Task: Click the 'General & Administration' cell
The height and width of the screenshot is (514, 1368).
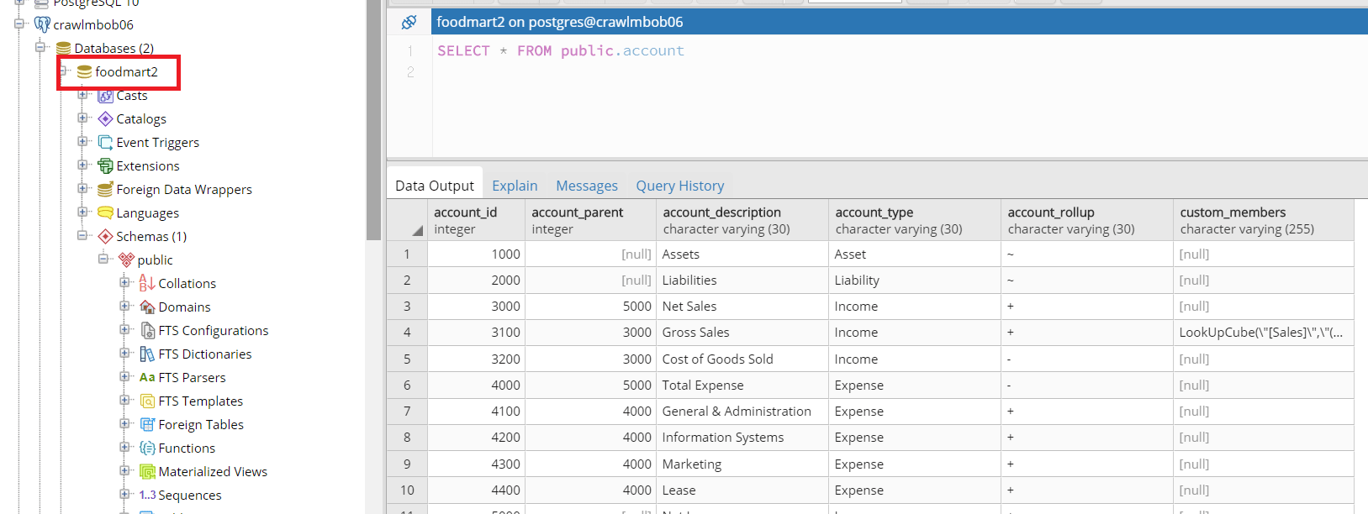Action: tap(742, 412)
